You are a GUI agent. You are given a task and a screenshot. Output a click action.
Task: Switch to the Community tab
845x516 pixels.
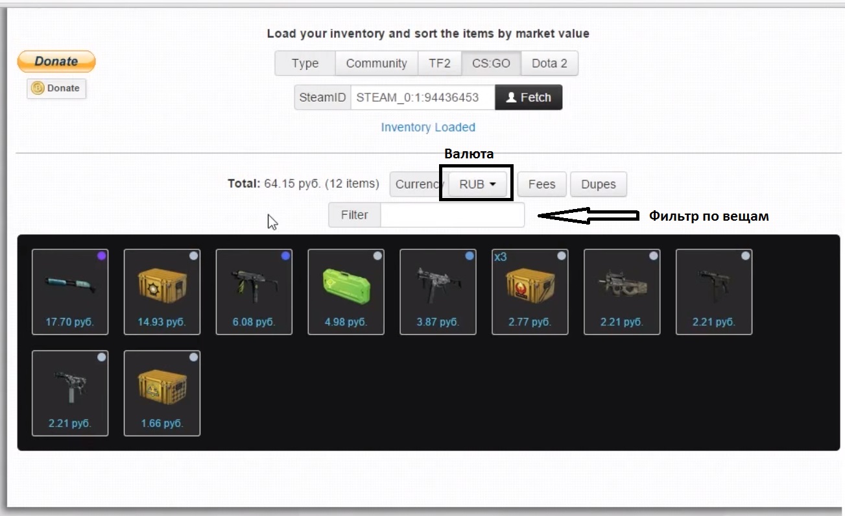376,64
